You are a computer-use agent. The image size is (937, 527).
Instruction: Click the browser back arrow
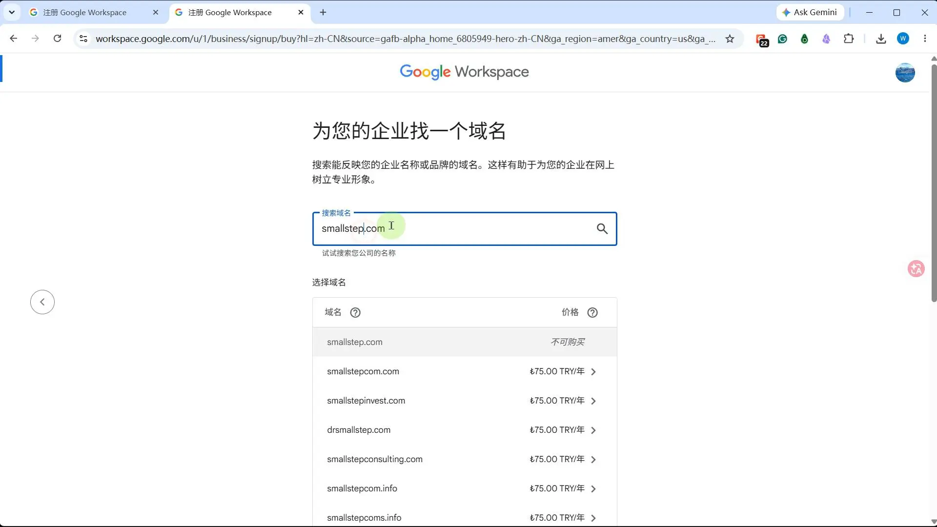pos(14,39)
